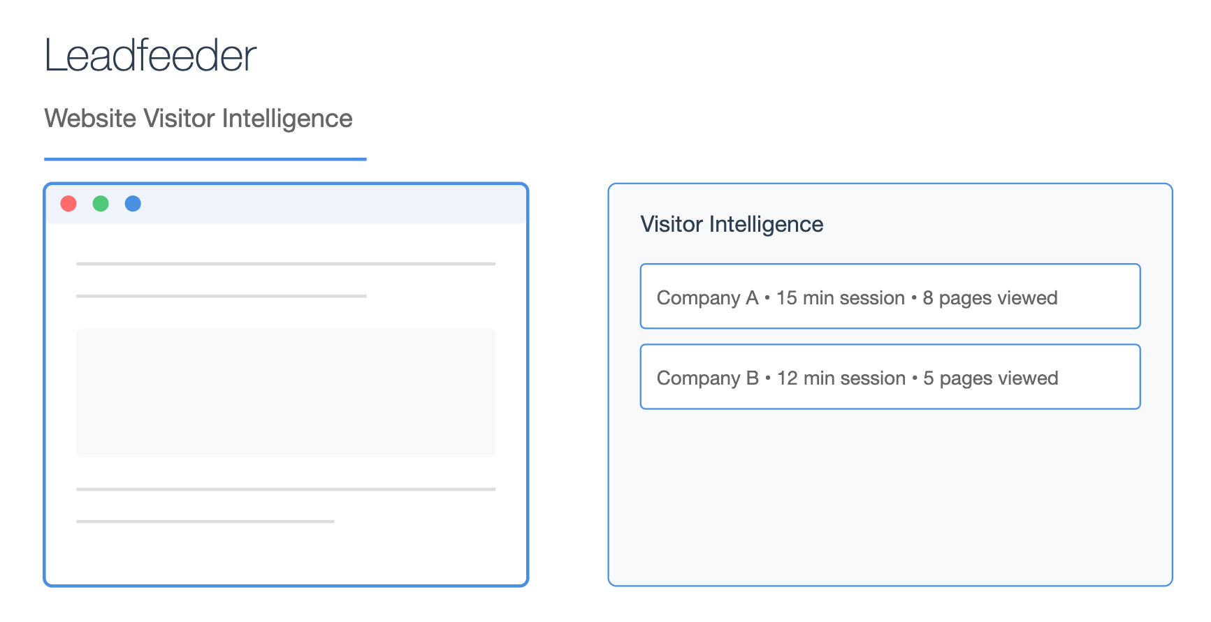Viewport: 1211px width, 622px height.
Task: Click the first long placeholder line
Action: pyautogui.click(x=286, y=264)
